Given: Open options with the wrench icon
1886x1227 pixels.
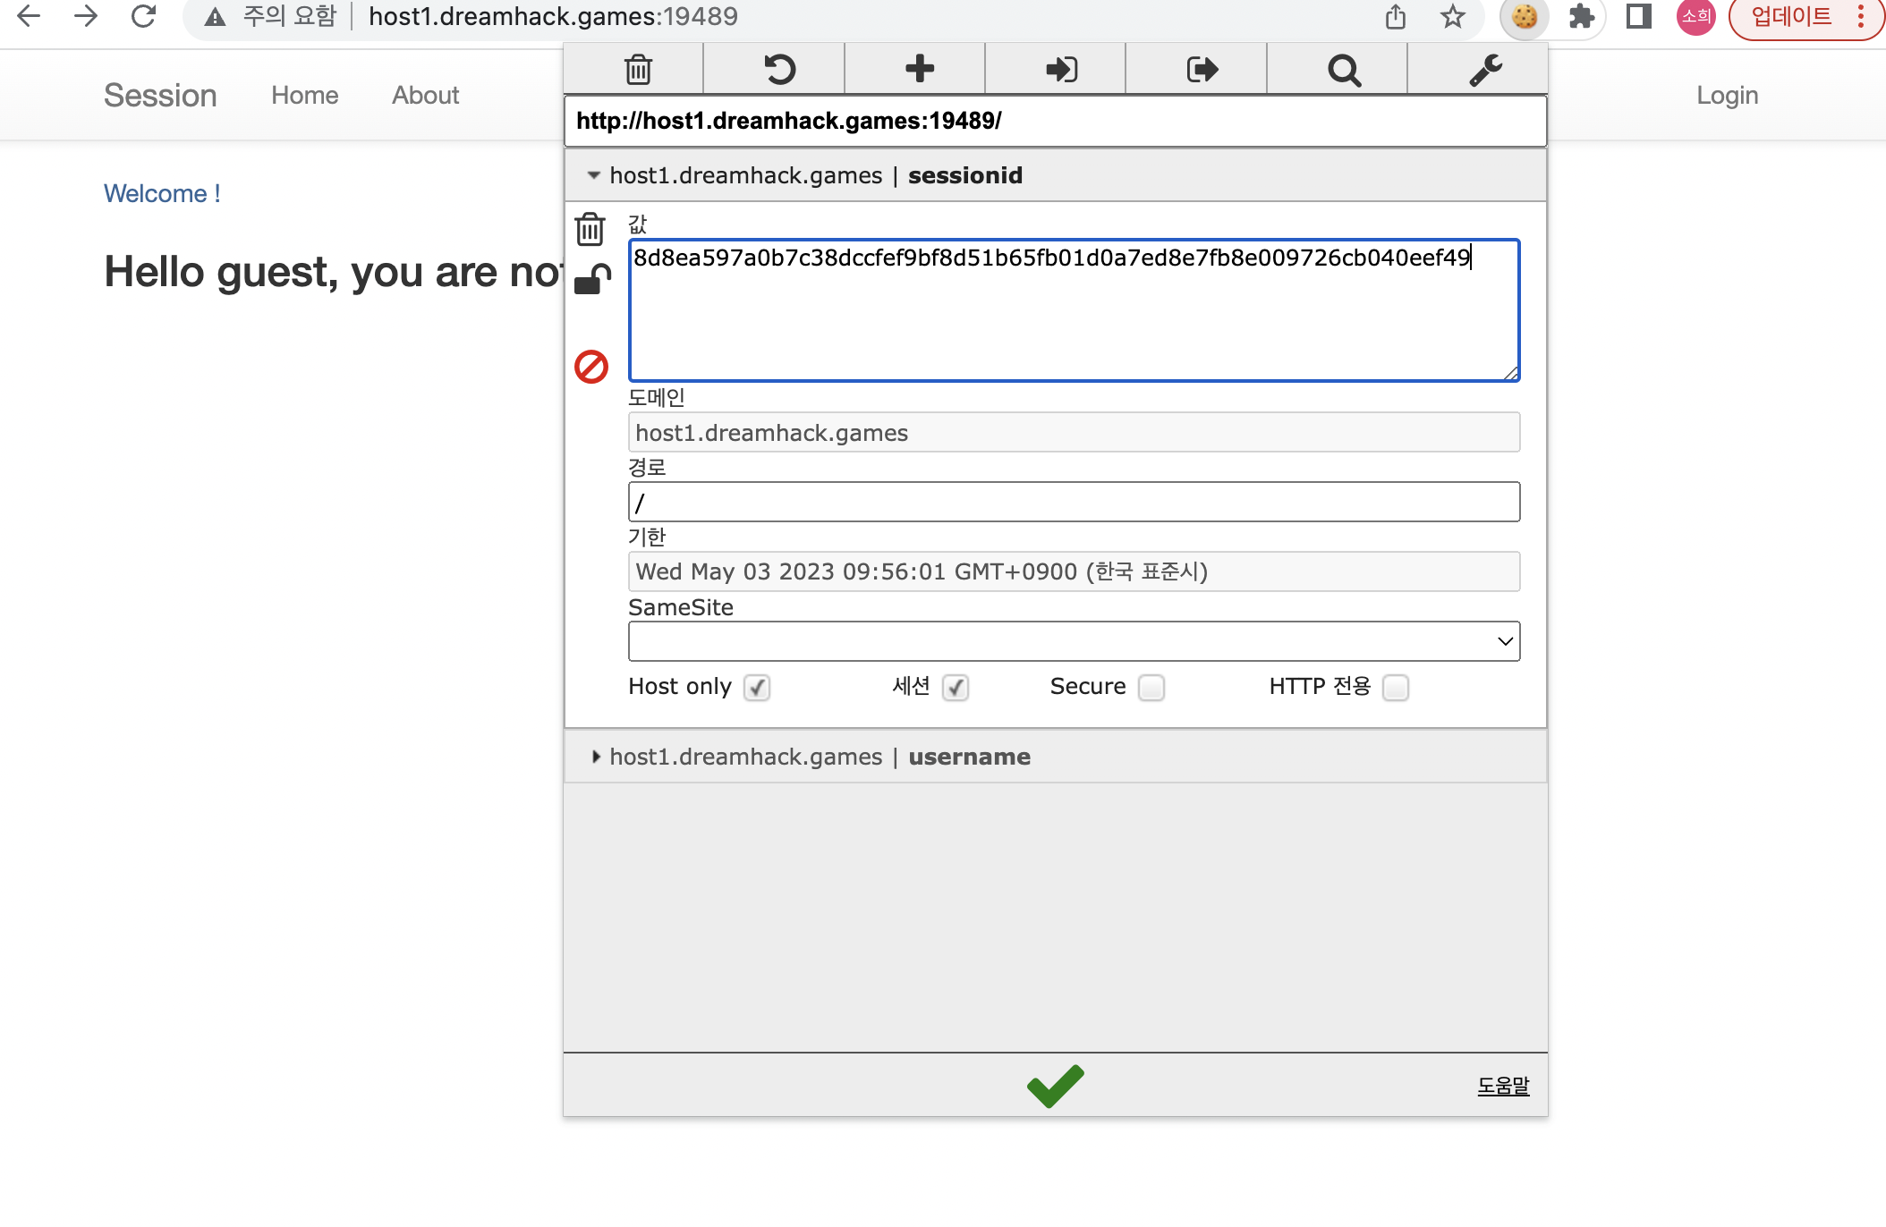Looking at the screenshot, I should (x=1484, y=69).
